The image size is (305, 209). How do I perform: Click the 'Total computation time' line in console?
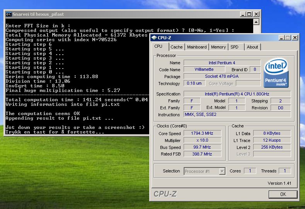tap(77, 100)
